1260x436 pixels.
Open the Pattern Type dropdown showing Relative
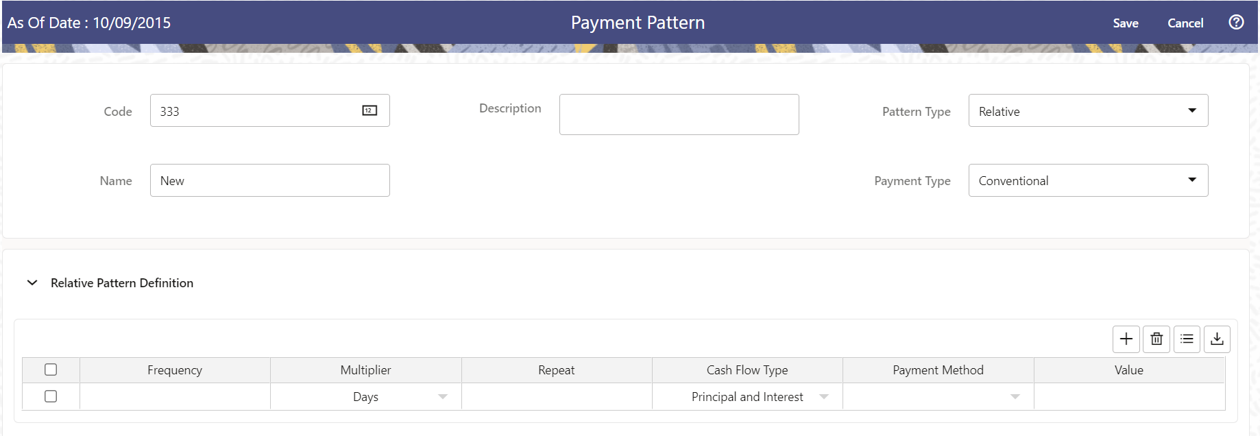1192,110
